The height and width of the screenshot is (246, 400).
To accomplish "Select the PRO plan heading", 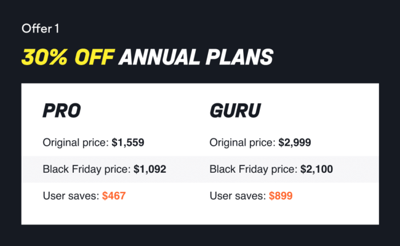I will pyautogui.click(x=62, y=111).
